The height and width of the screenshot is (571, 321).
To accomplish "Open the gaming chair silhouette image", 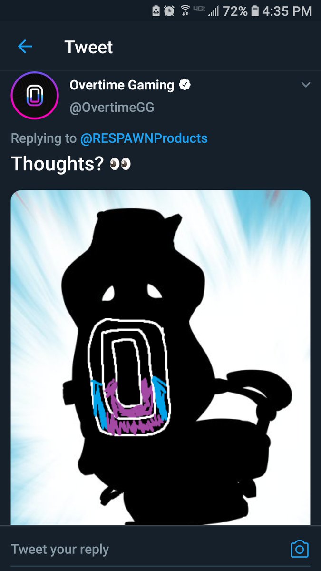I will 160,358.
